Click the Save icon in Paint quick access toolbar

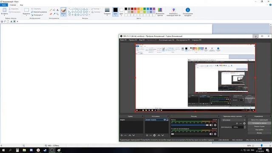coord(2,22)
